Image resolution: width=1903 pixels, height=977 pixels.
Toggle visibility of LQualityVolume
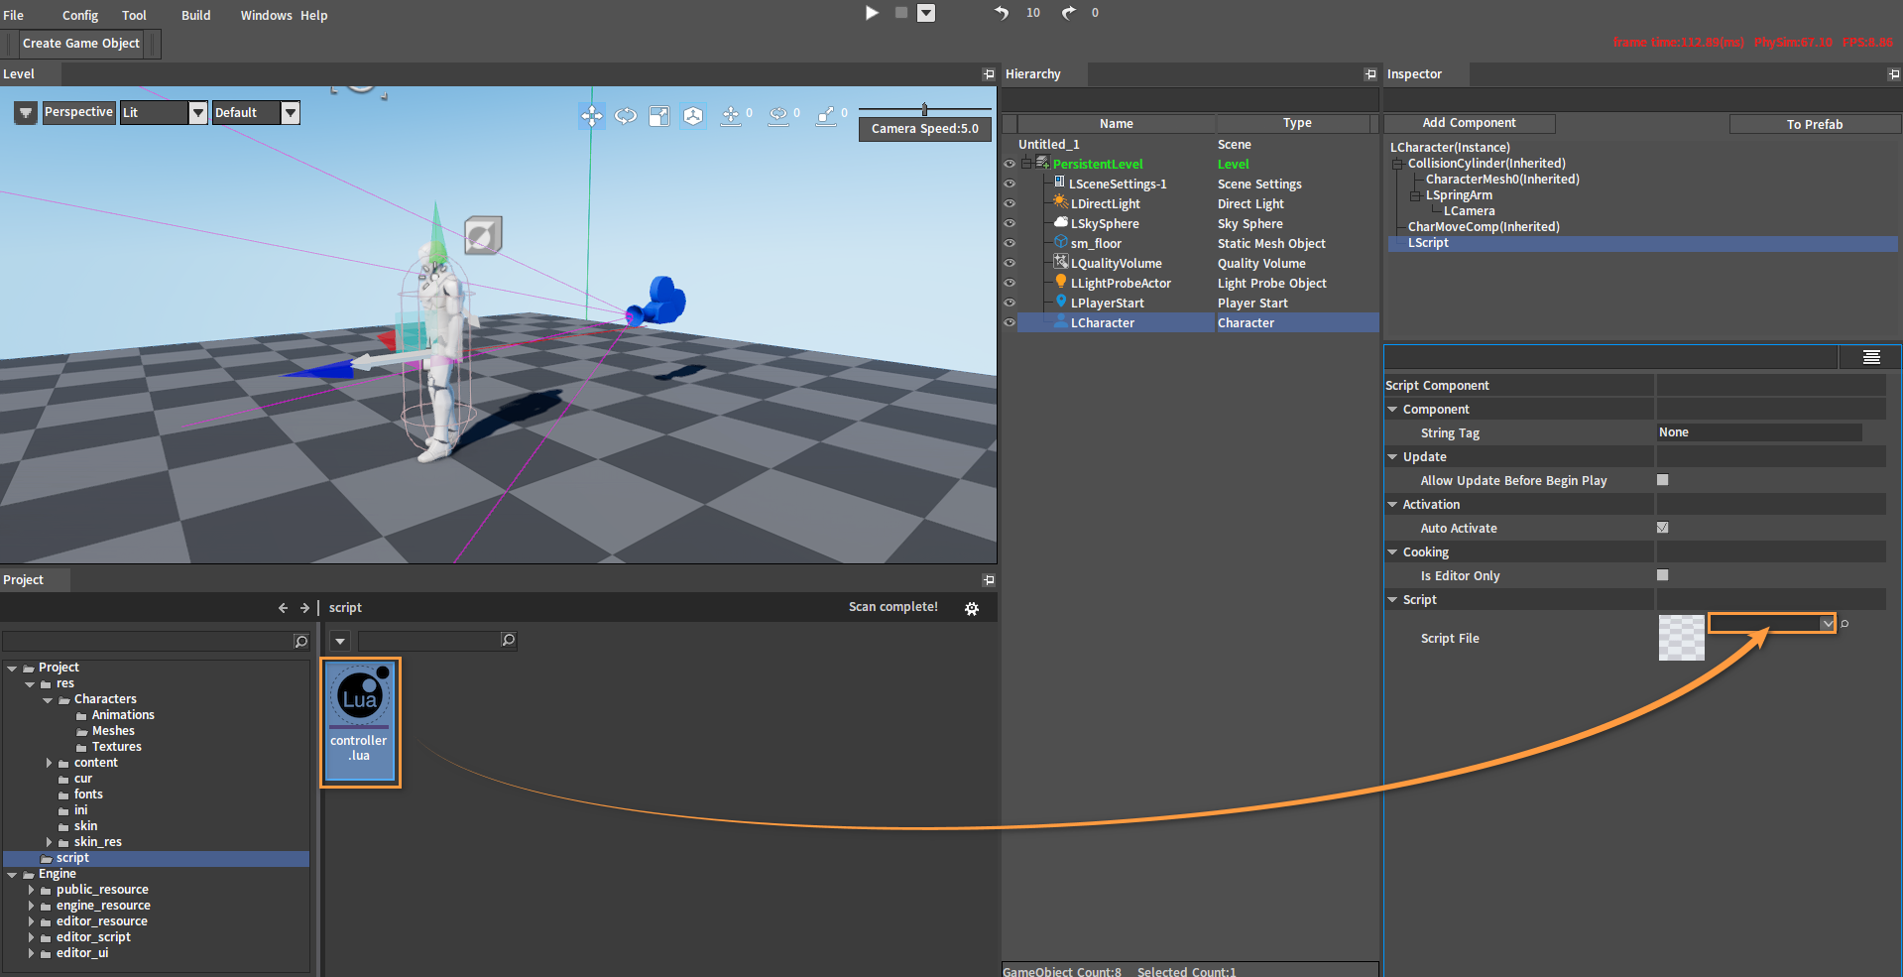[1010, 263]
